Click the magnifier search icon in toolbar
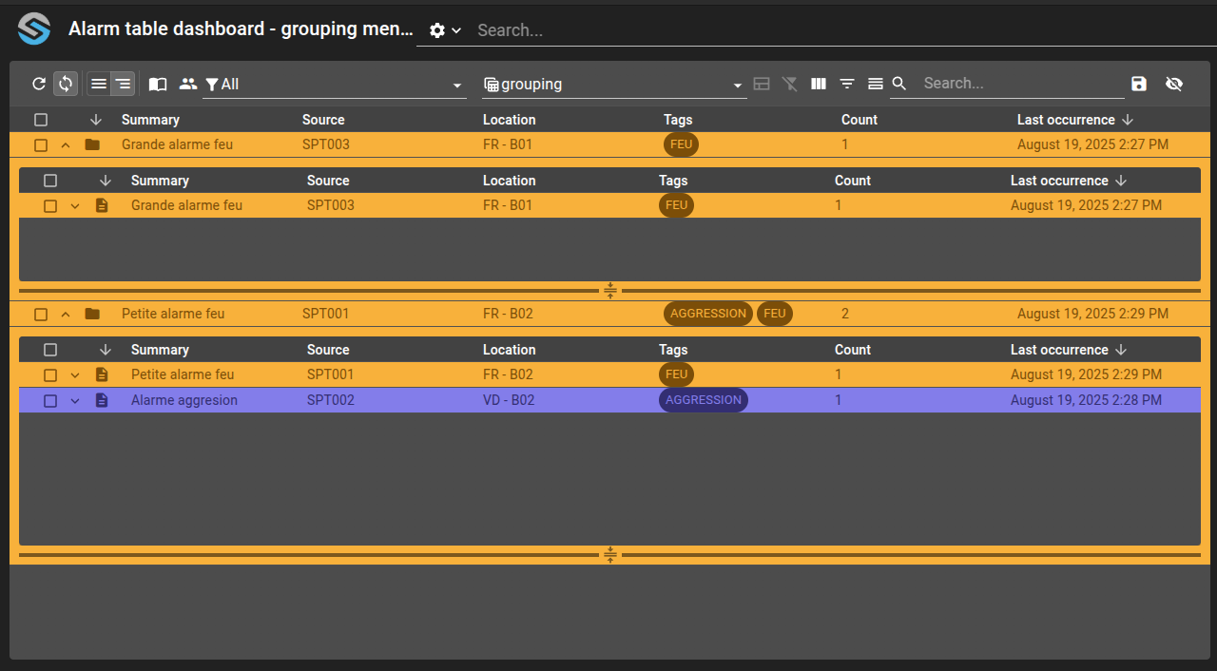 pyautogui.click(x=899, y=84)
